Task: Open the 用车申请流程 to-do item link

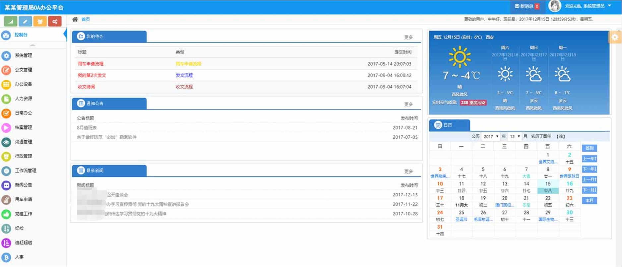Action: pyautogui.click(x=91, y=64)
